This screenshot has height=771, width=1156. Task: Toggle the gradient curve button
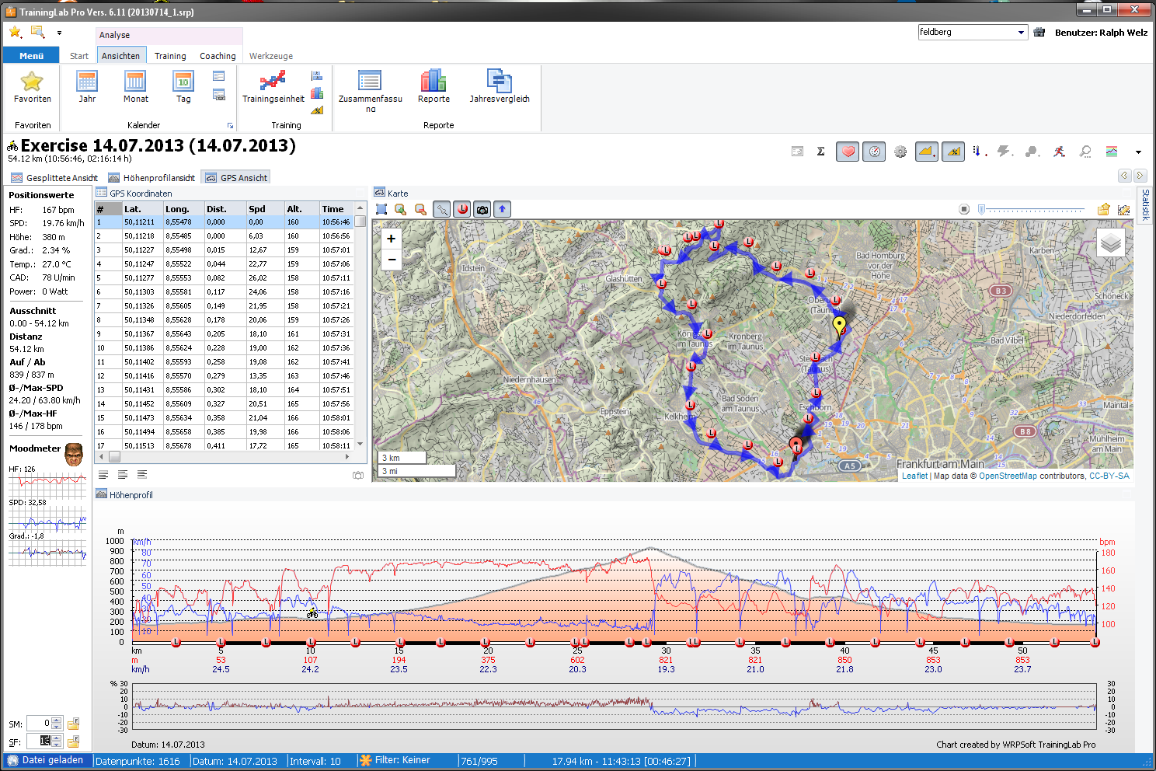click(953, 152)
